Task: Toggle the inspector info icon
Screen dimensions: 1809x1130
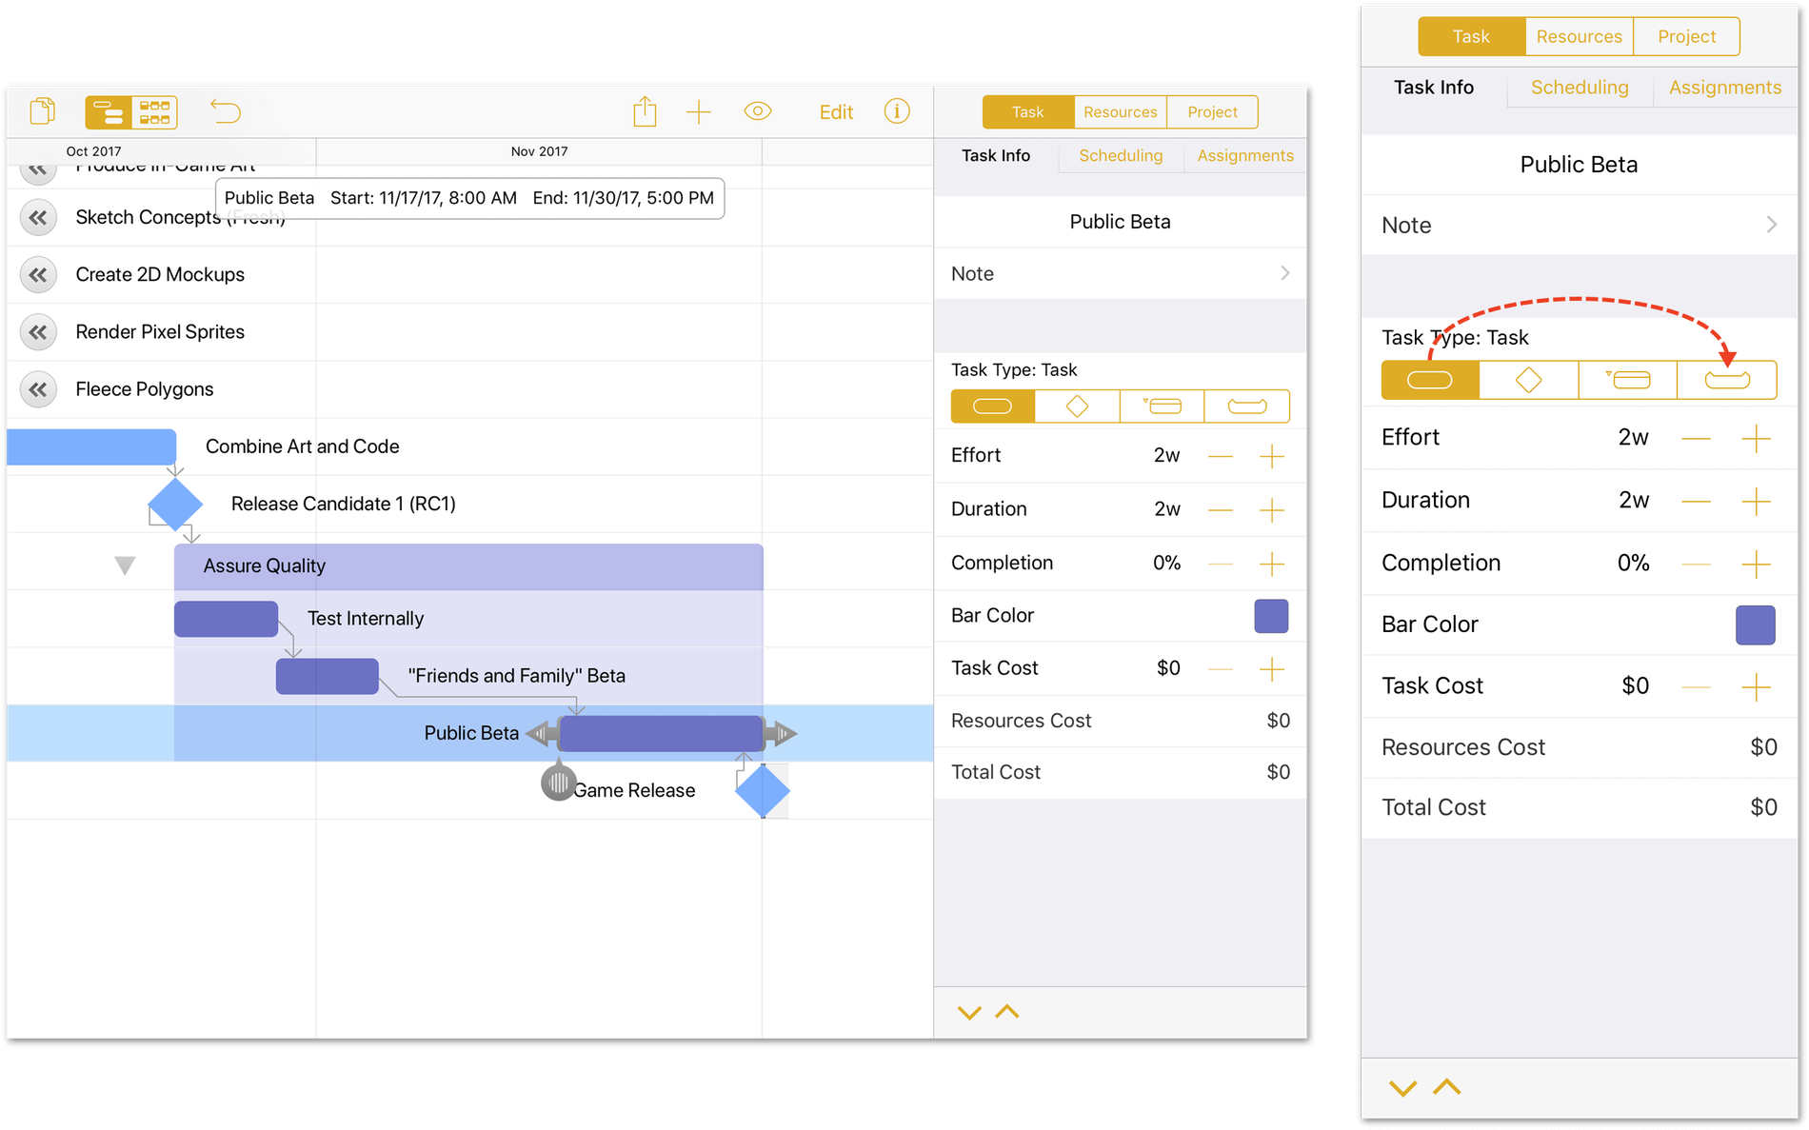Action: (897, 111)
